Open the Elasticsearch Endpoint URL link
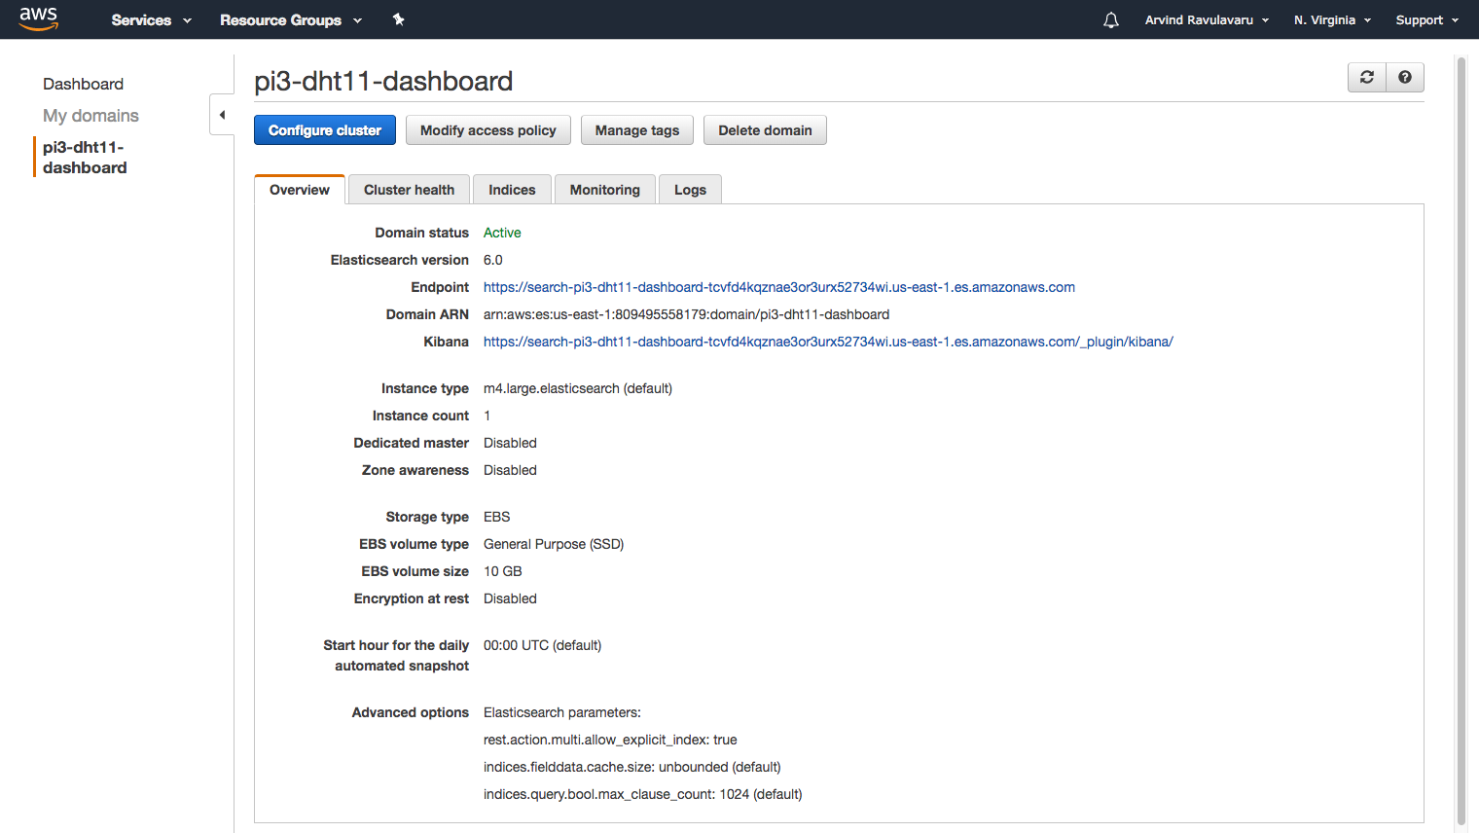 click(x=779, y=287)
